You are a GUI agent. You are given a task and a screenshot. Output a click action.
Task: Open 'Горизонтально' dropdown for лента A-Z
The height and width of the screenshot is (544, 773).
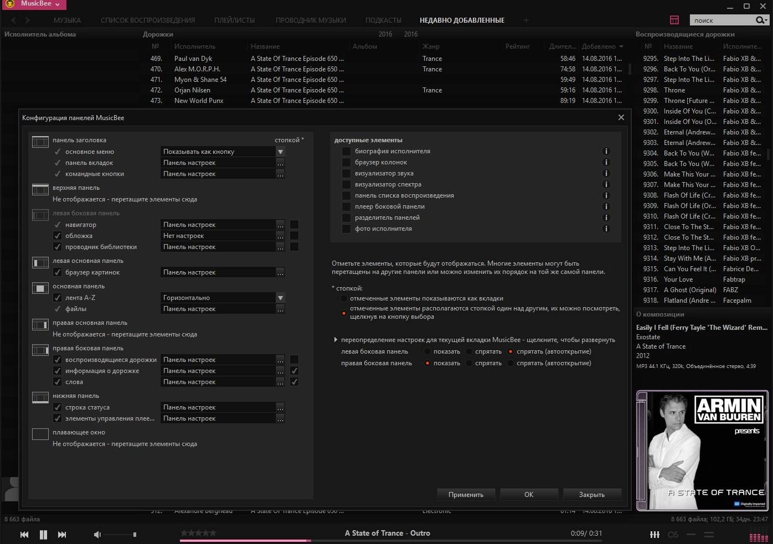point(280,298)
